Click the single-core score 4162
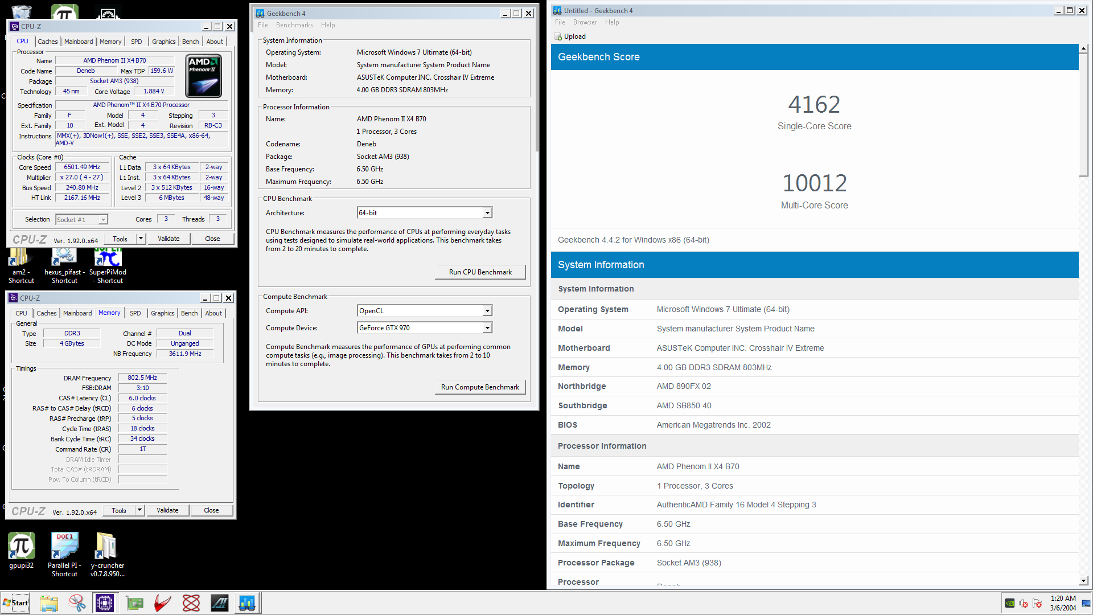 [814, 105]
